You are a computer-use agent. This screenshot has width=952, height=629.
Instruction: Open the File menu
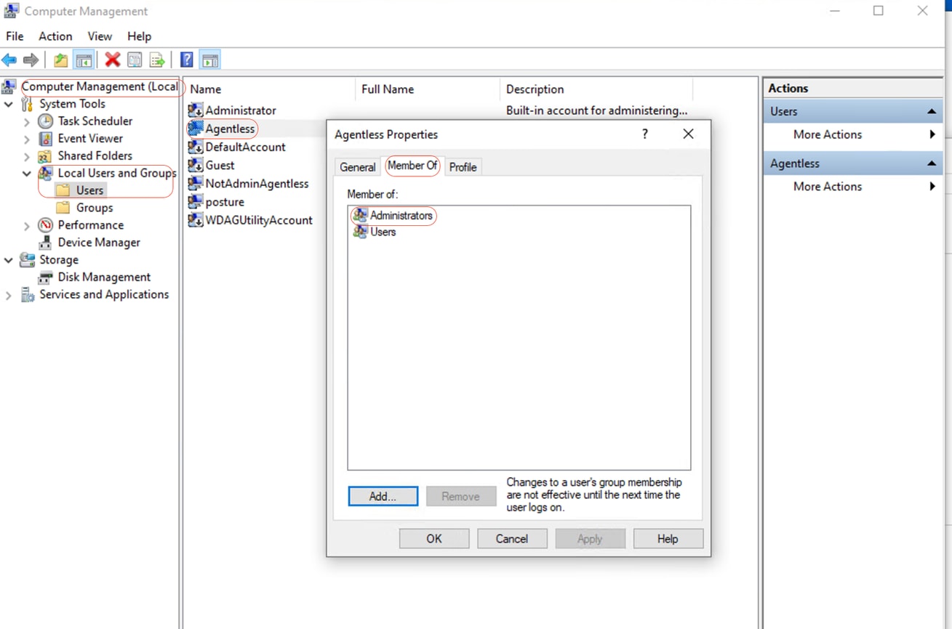coord(15,36)
